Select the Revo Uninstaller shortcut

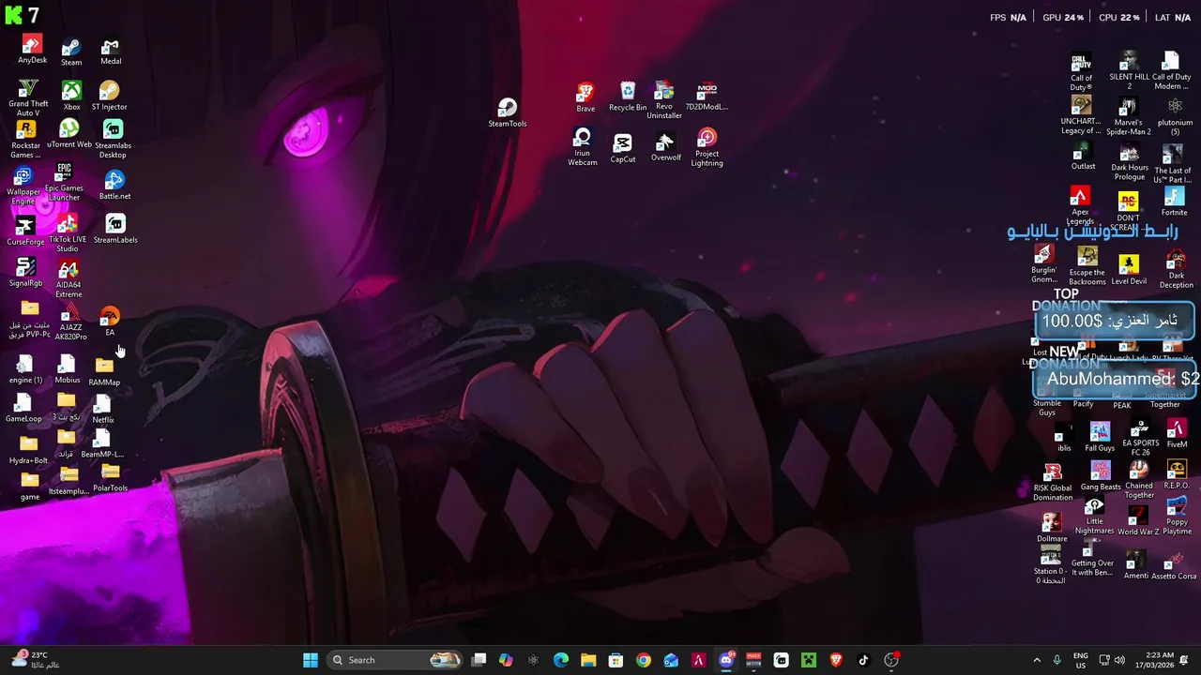point(664,101)
